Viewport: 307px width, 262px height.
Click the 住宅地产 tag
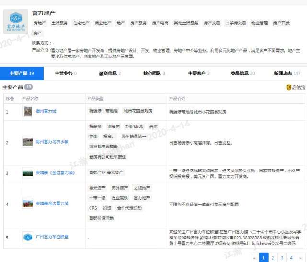[81, 23]
